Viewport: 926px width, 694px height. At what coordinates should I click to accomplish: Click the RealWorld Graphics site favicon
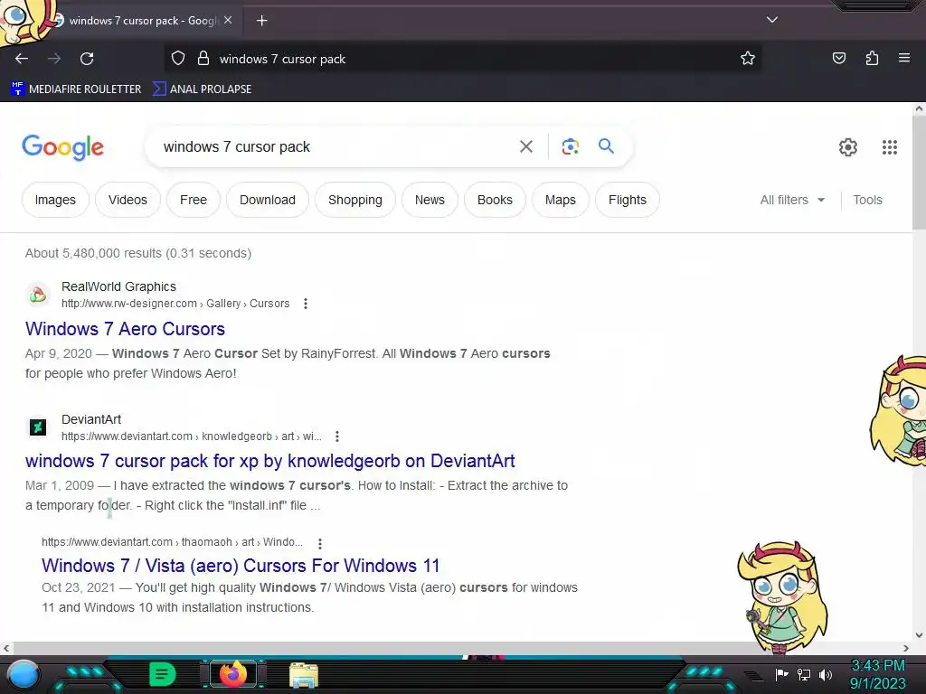click(x=38, y=294)
